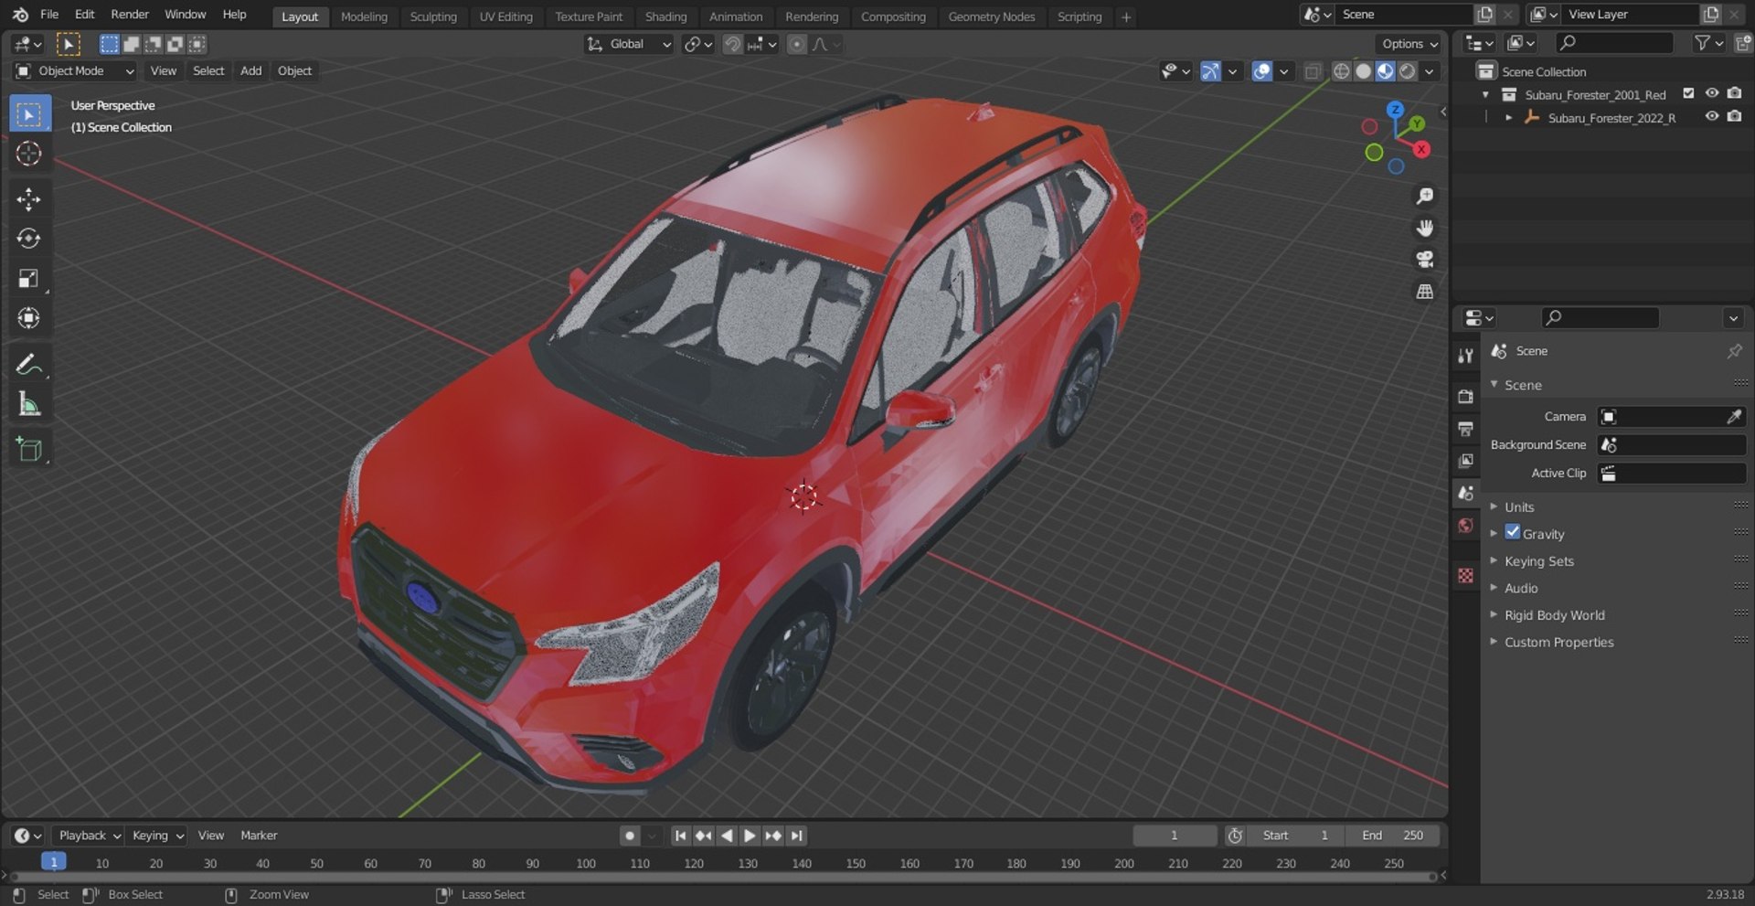Open the Texture properties tab
This screenshot has width=1755, height=906.
[1466, 575]
